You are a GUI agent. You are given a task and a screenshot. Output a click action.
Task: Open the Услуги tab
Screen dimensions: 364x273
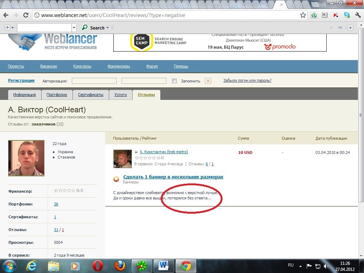(x=121, y=95)
